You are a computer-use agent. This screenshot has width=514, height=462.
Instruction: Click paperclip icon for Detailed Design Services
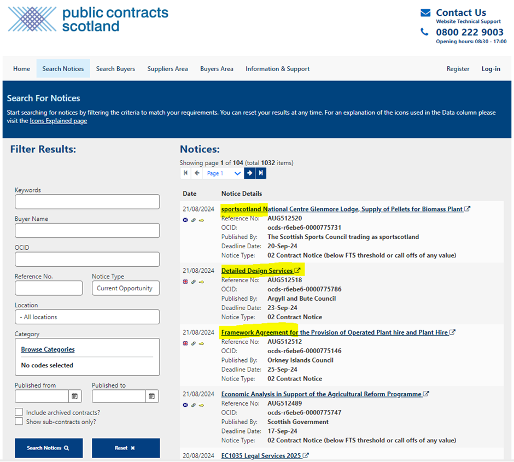click(x=194, y=282)
